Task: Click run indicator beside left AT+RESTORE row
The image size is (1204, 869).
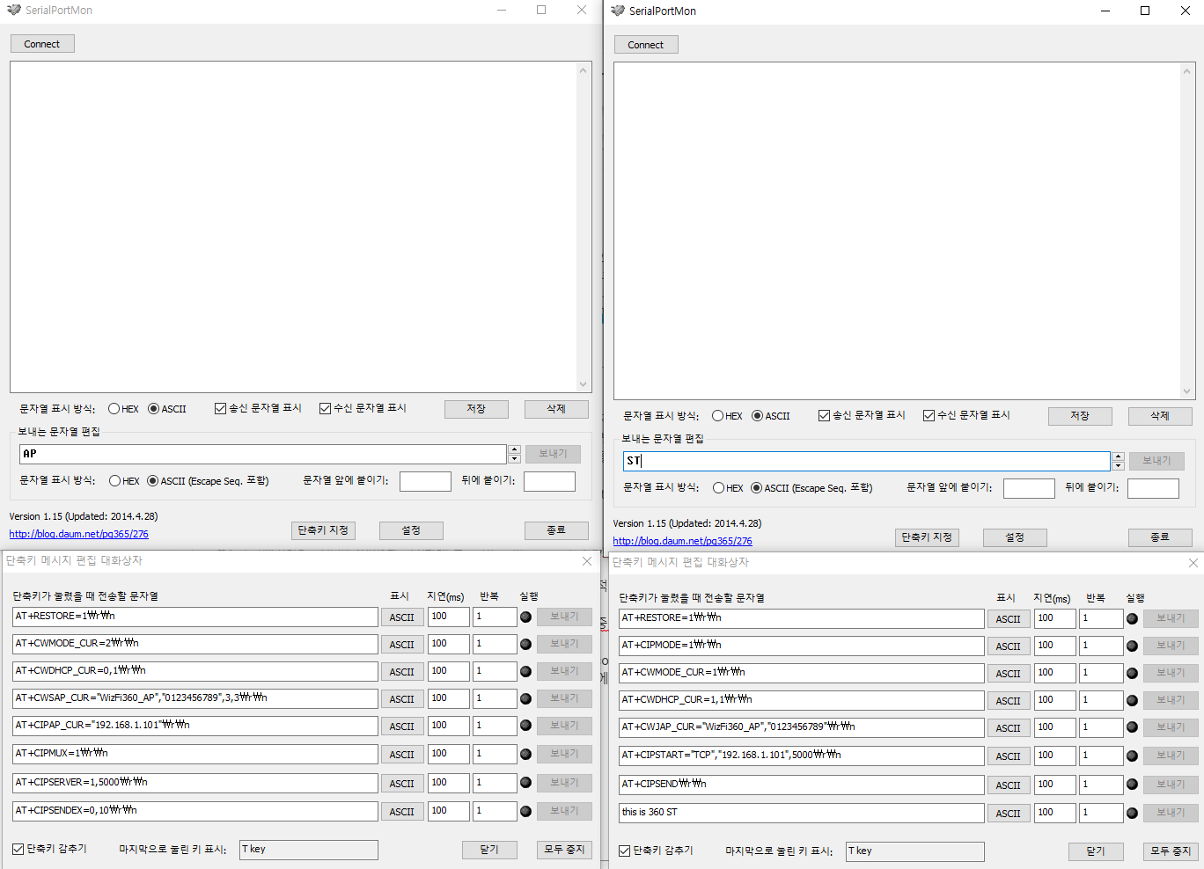Action: coord(525,617)
